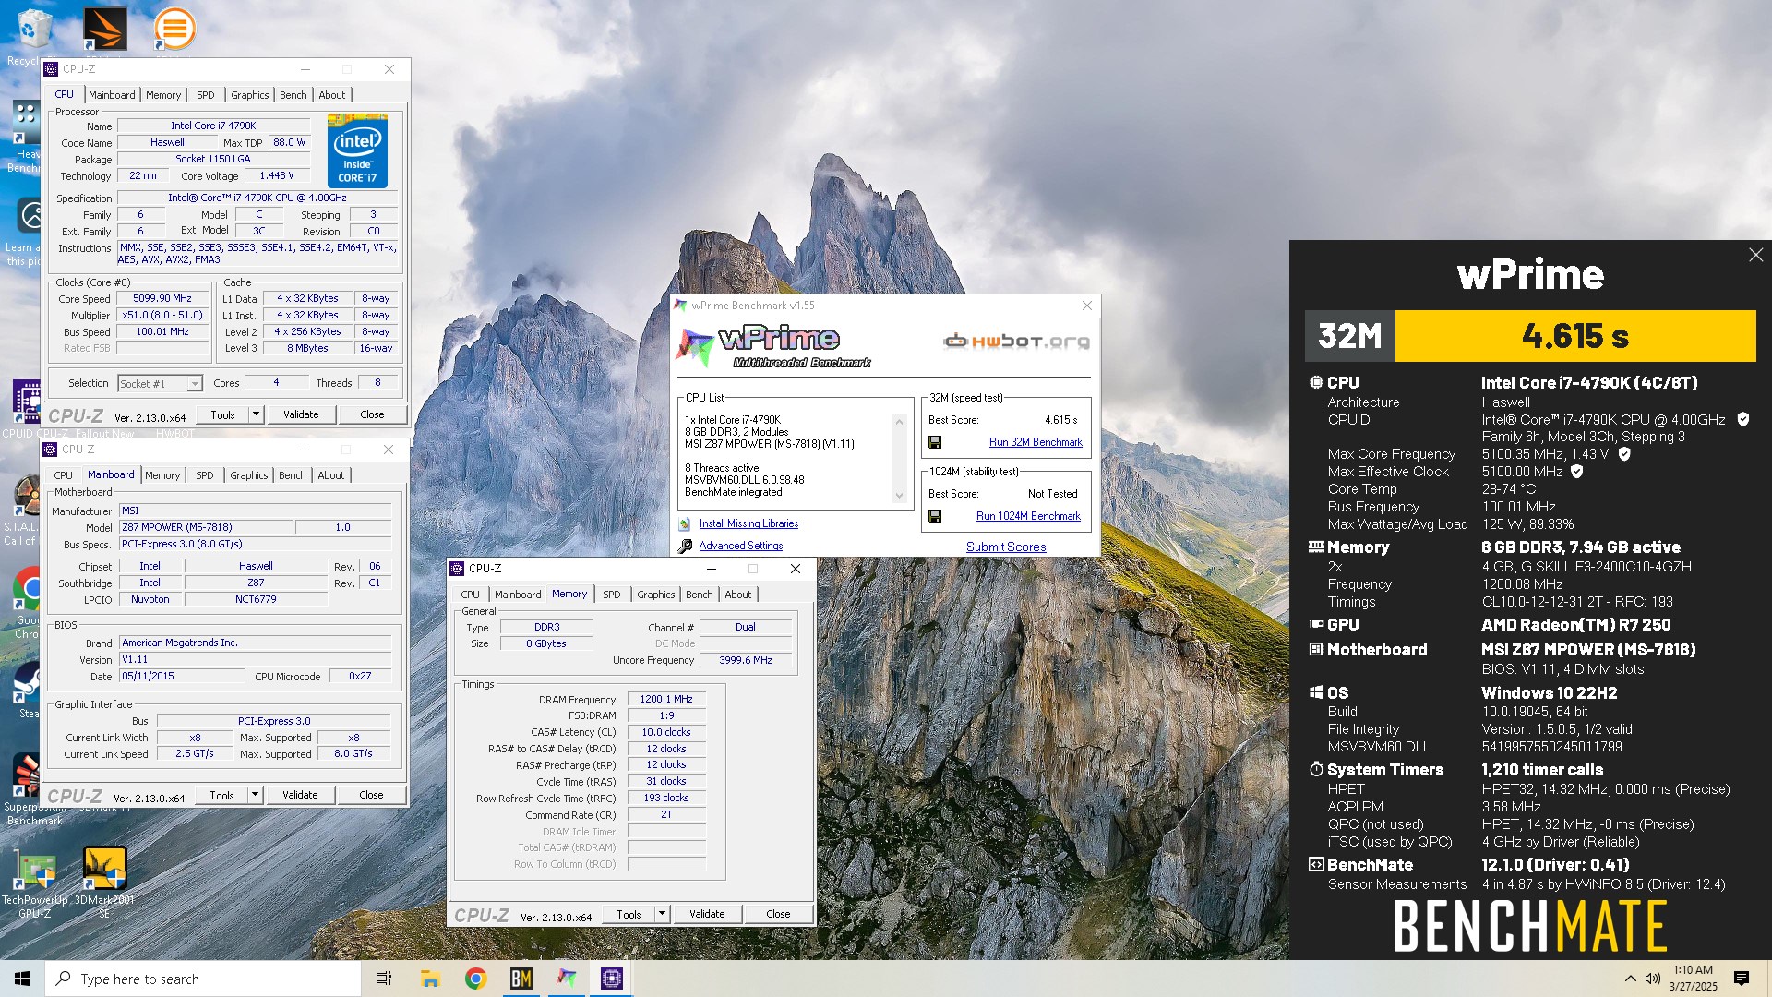
Task: Open File Explorer from the taskbar
Action: [x=430, y=979]
